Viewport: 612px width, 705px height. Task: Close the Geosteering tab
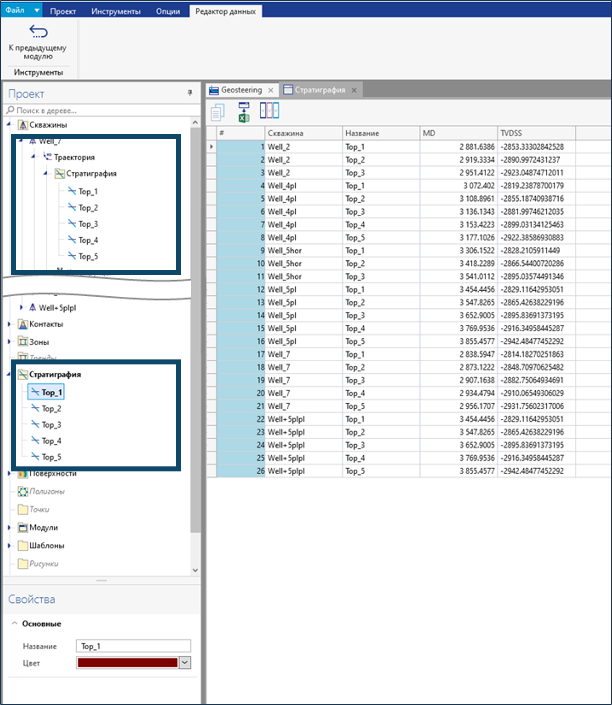(271, 90)
